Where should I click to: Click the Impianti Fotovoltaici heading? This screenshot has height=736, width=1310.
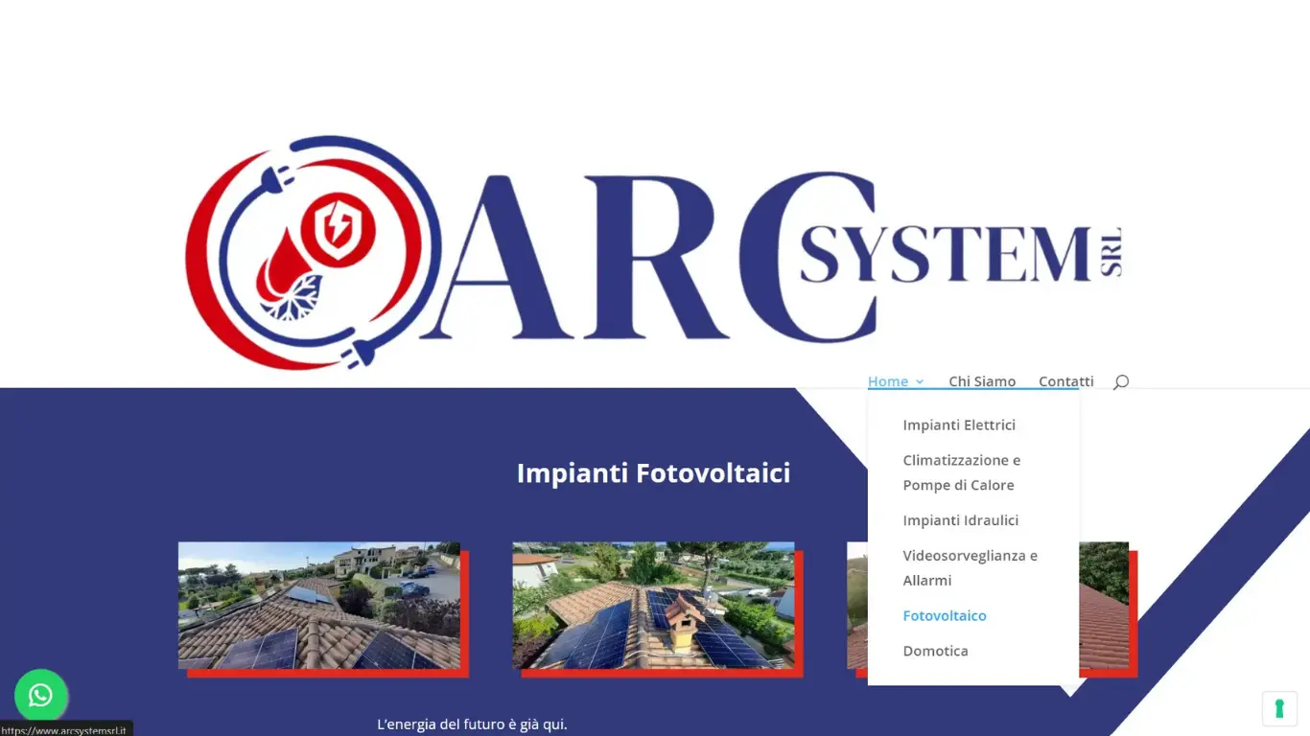pyautogui.click(x=654, y=473)
